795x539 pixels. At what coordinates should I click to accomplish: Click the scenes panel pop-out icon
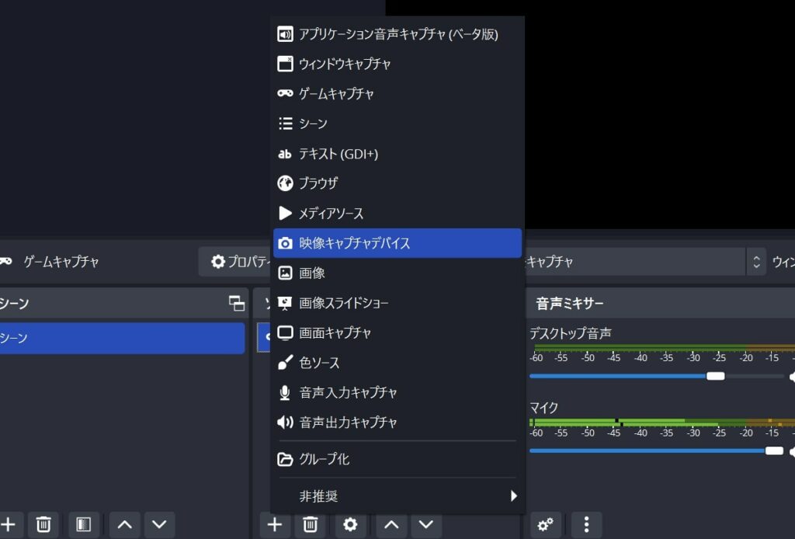[237, 303]
